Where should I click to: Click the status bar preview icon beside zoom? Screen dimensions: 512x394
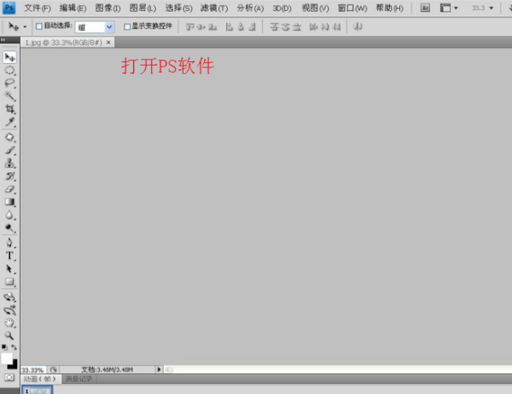coord(53,369)
